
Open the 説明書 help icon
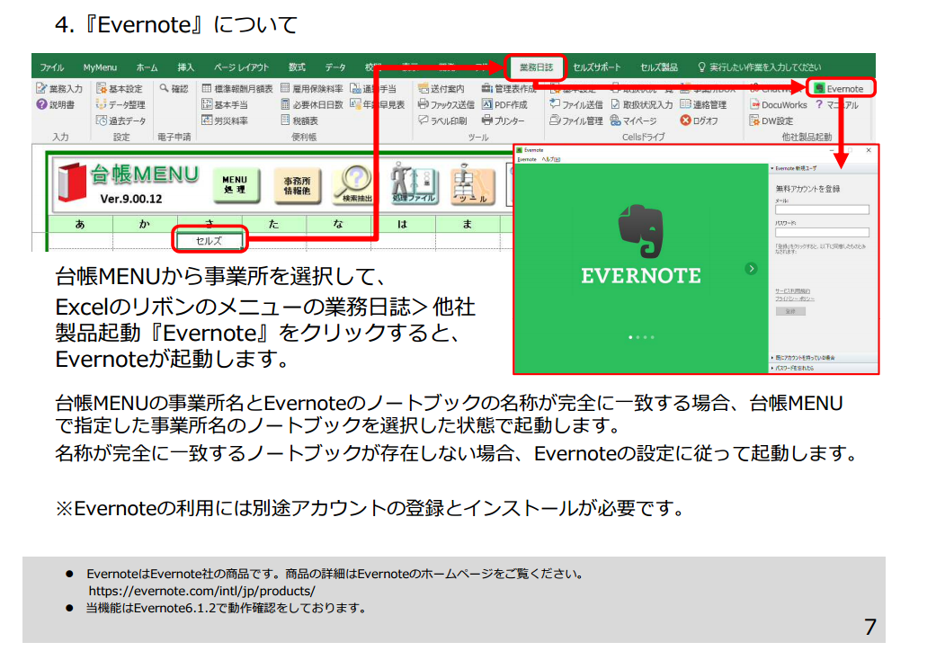click(x=56, y=104)
